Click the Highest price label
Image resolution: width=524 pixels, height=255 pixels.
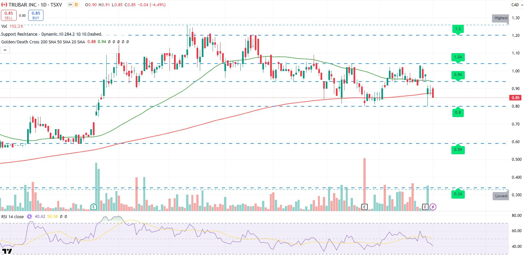point(501,18)
